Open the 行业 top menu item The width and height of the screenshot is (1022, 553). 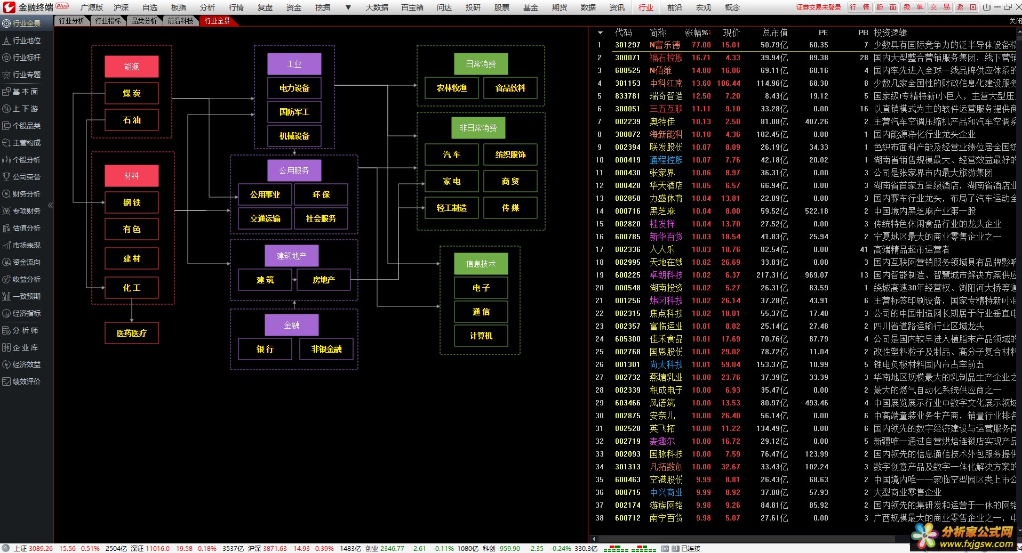pyautogui.click(x=645, y=7)
